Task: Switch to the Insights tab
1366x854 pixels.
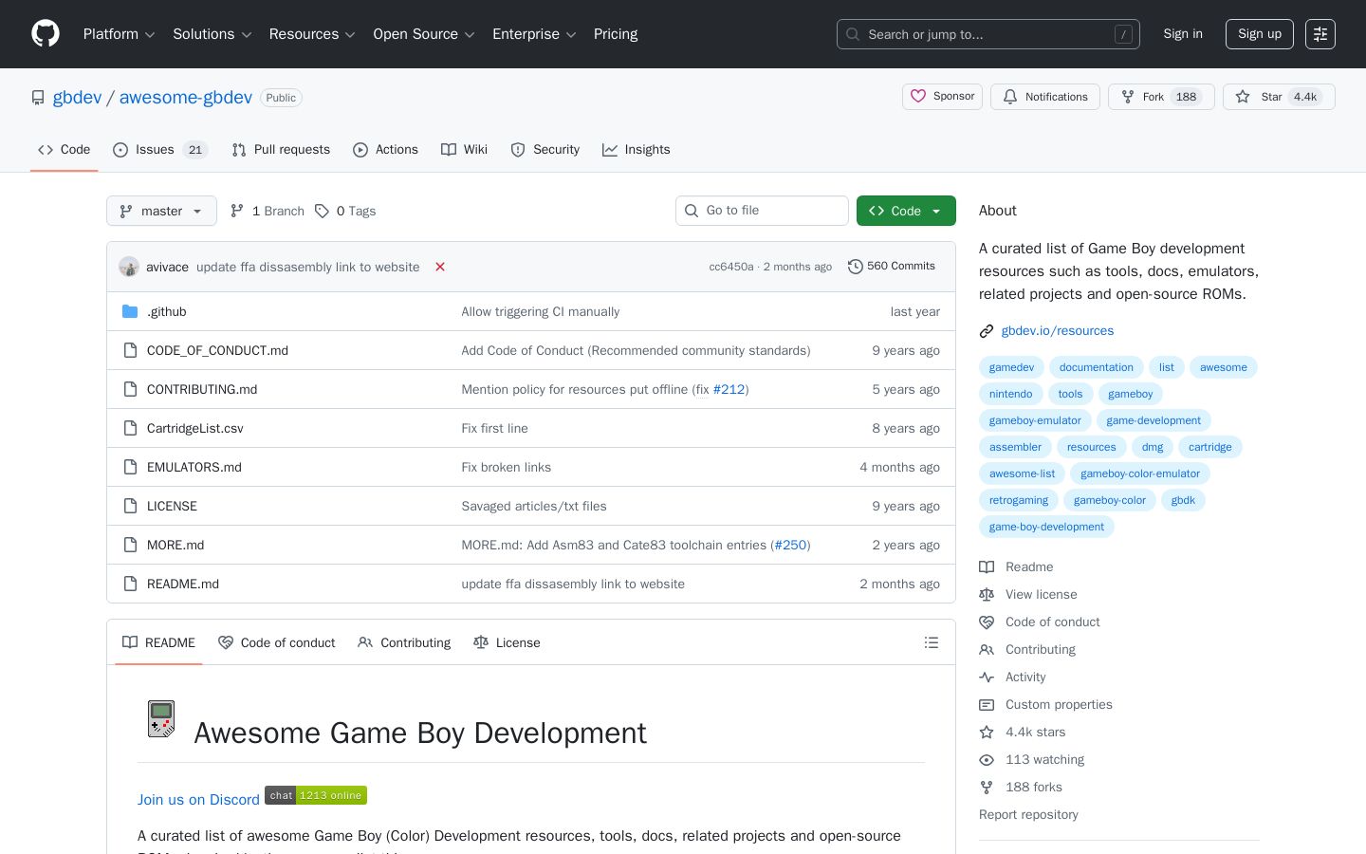Action: point(636,150)
